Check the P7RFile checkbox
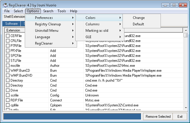This screenshot has width=190, height=123. pos(8,46)
